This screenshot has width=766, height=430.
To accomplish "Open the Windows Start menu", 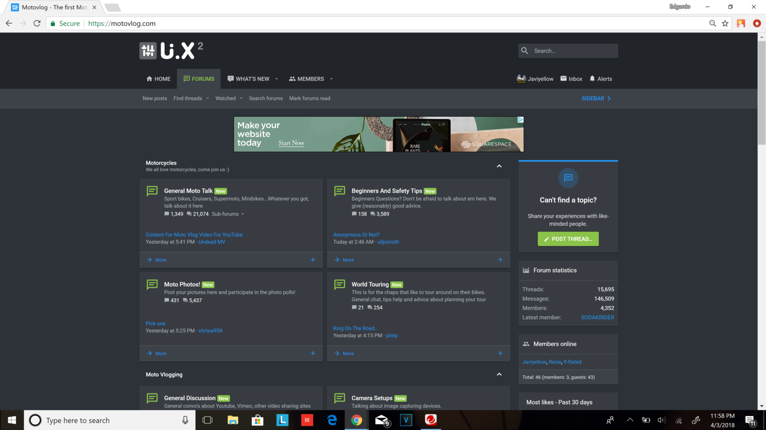I will [x=12, y=420].
